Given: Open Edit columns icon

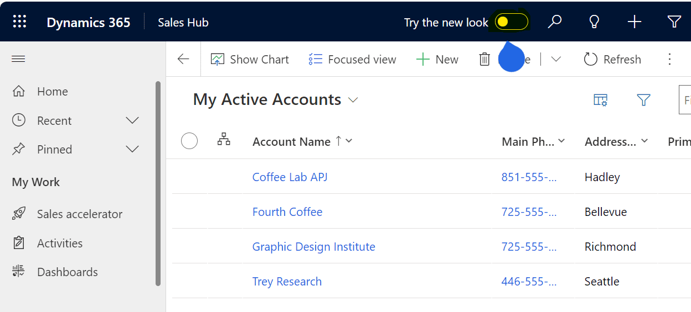Looking at the screenshot, I should (601, 100).
